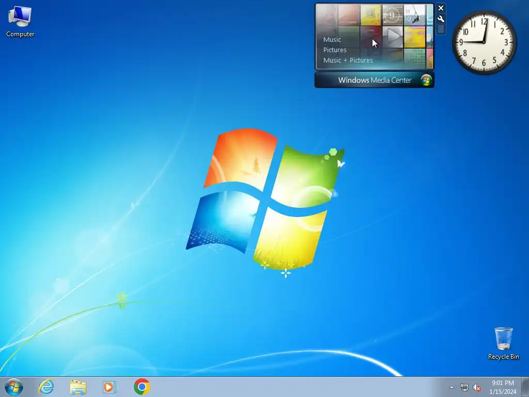This screenshot has height=397, width=529.
Task: Launch Internet Explorer from the taskbar
Action: [x=46, y=387]
